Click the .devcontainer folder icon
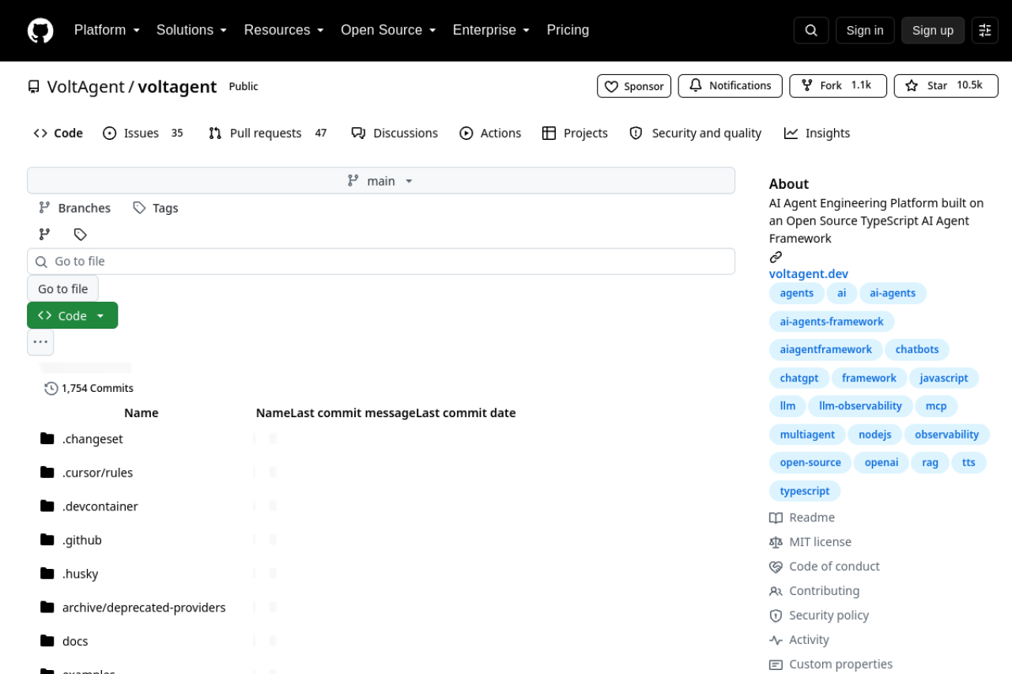1012x674 pixels. [47, 506]
